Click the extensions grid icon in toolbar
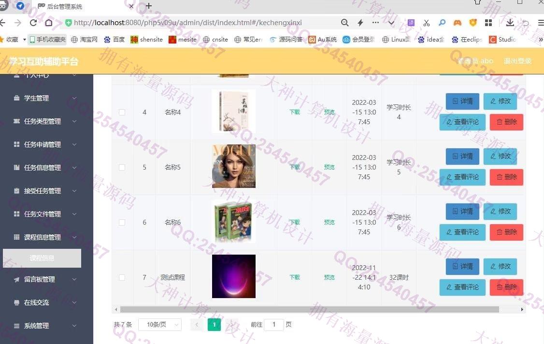Viewport: 544px width, 344px height. (488, 23)
